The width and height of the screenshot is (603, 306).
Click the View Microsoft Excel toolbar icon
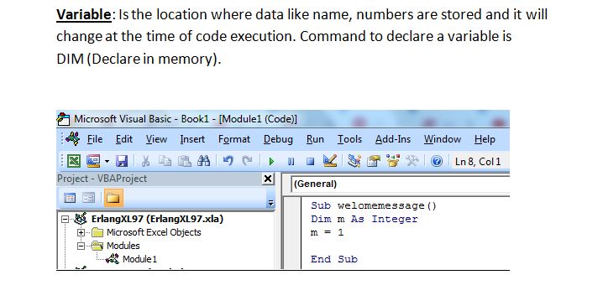point(74,161)
